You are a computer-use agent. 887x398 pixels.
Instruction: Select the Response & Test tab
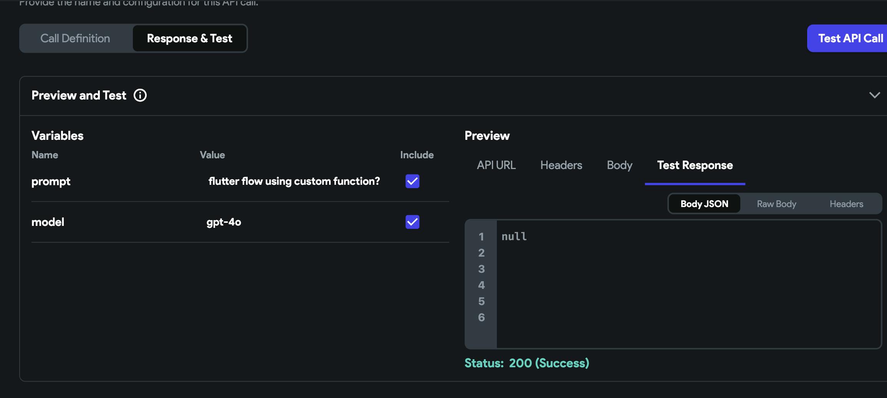click(x=190, y=38)
